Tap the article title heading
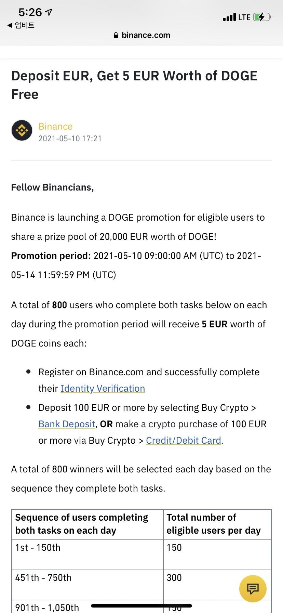The height and width of the screenshot is (613, 283). [x=134, y=85]
